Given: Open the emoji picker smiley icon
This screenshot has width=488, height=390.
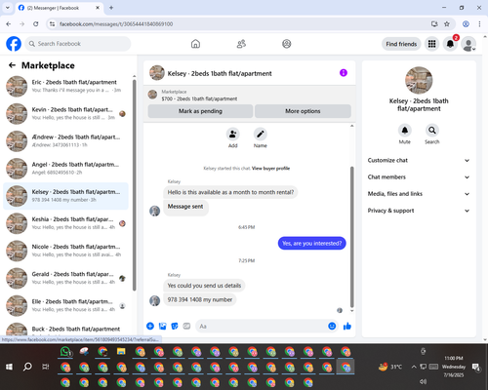Looking at the screenshot, I should coord(332,326).
